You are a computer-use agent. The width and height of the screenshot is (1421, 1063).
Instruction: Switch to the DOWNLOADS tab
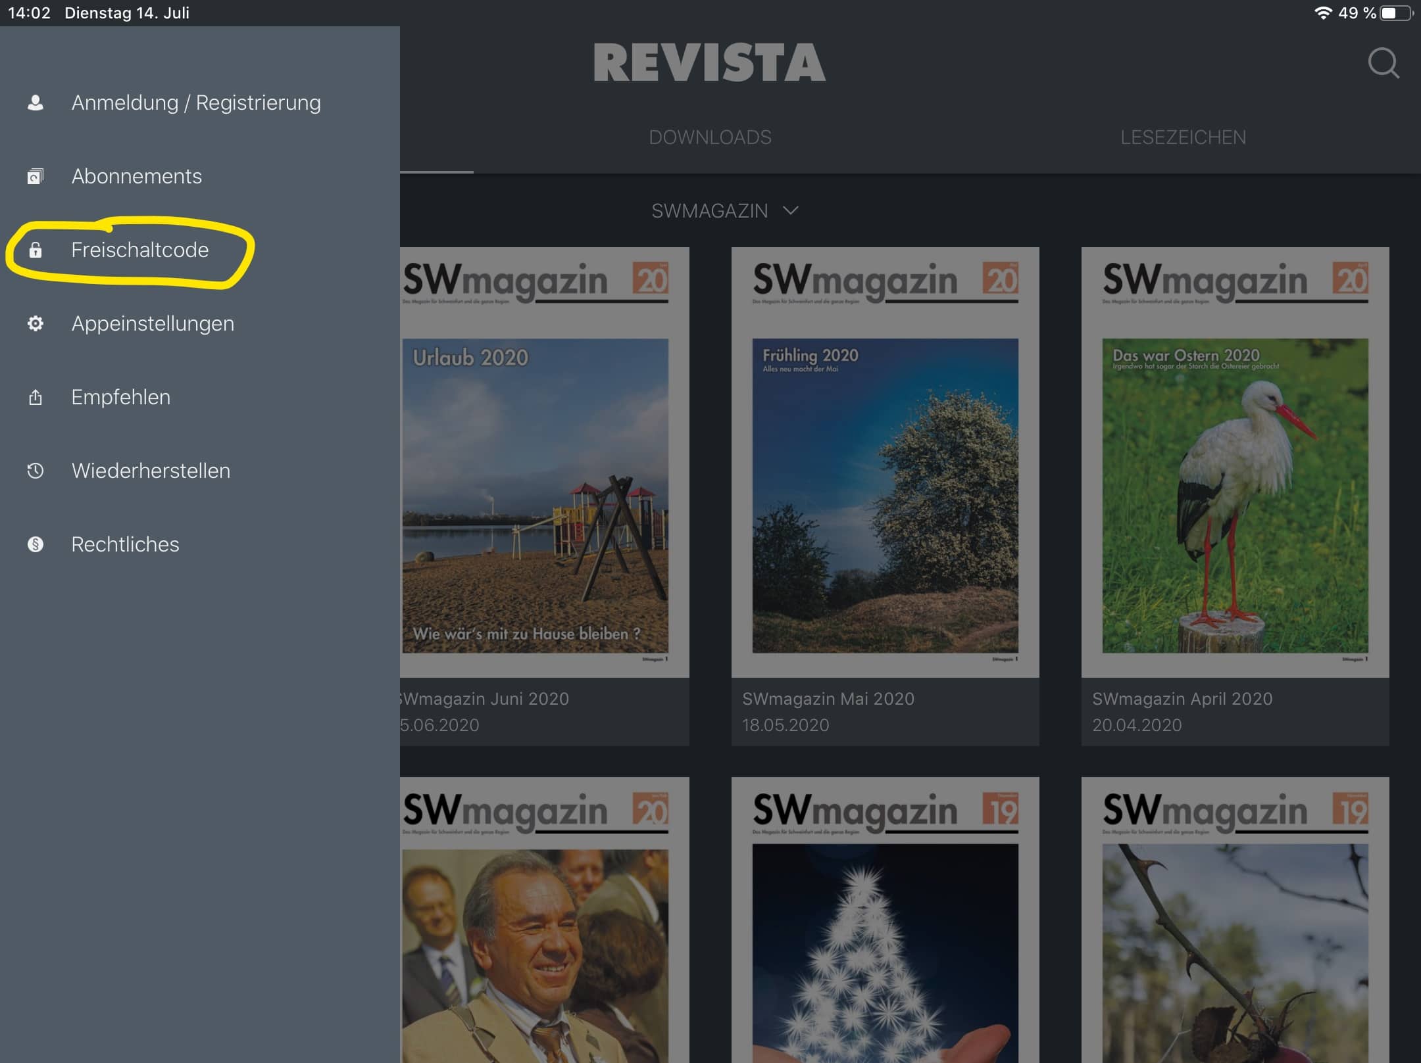(710, 137)
